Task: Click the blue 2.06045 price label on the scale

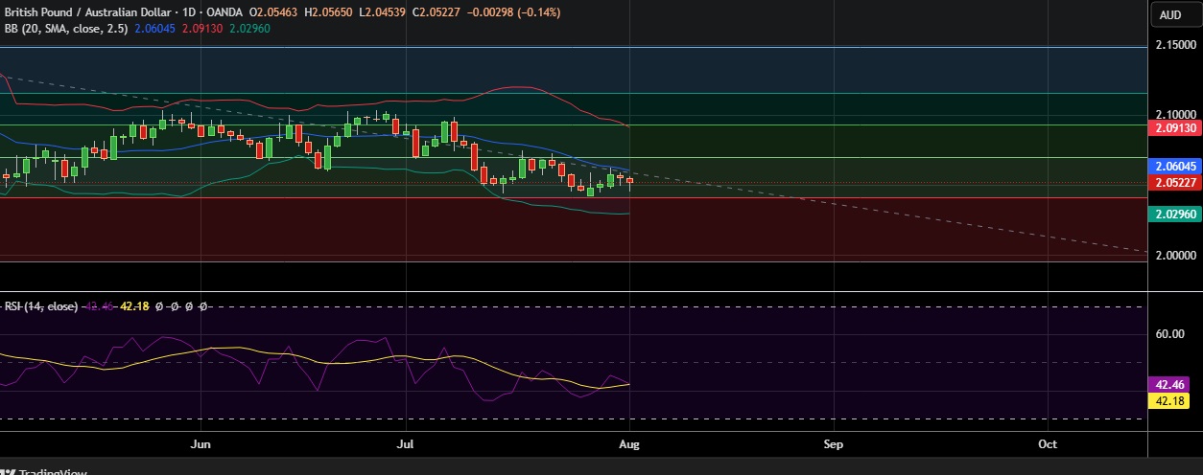Action: (x=1174, y=167)
